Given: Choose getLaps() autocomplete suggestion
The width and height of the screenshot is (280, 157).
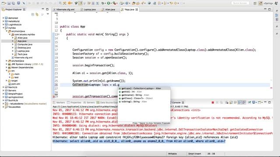Looking at the screenshot, I should 144,89.
